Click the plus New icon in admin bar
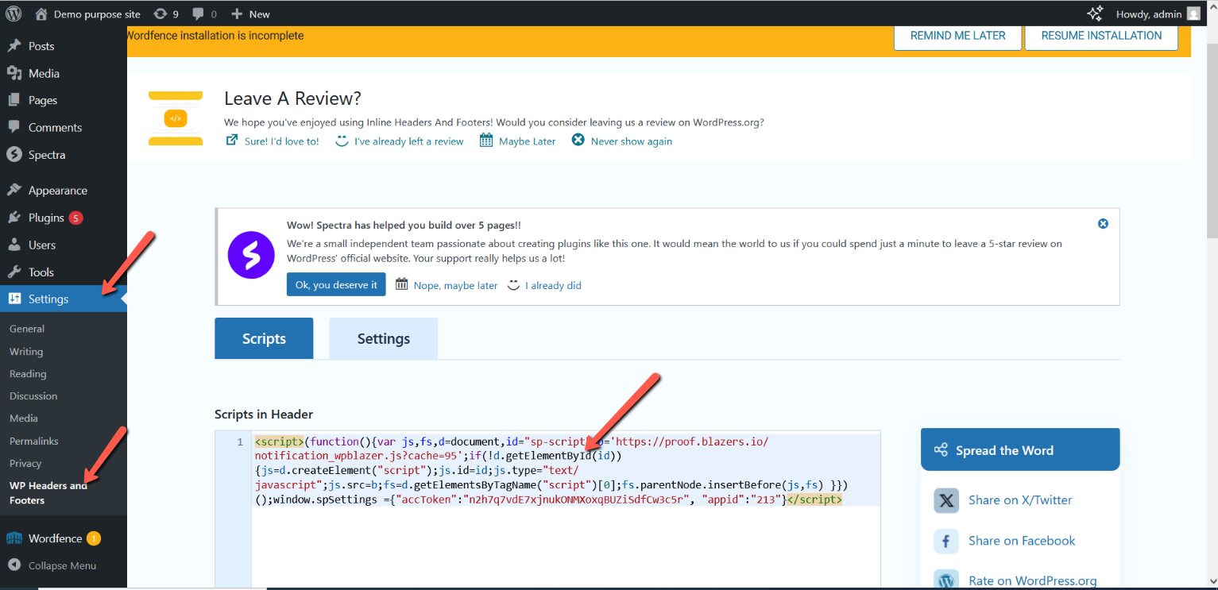 pyautogui.click(x=237, y=13)
